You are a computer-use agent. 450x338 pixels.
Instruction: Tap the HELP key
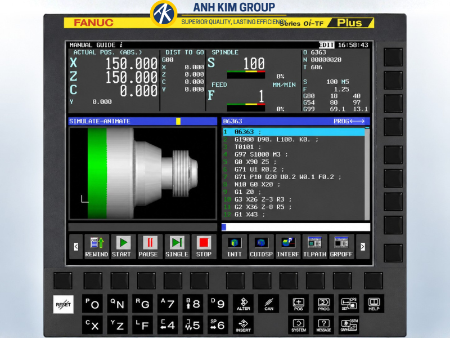click(x=373, y=304)
